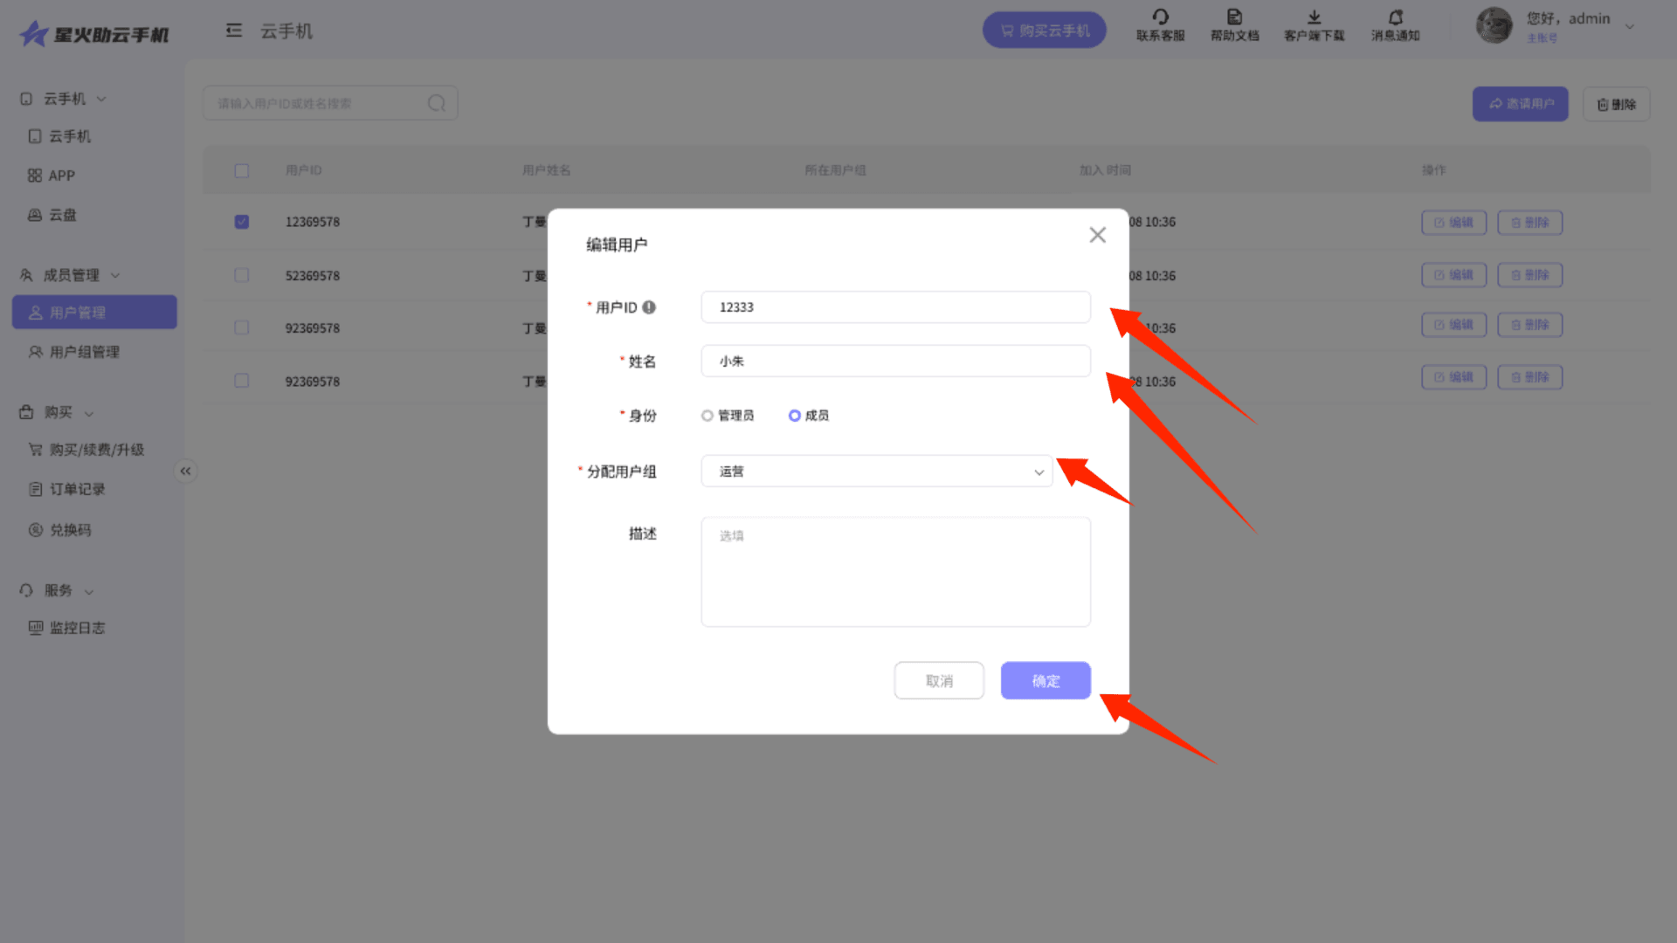The height and width of the screenshot is (943, 1677).
Task: Open the 消息通知 bell icon
Action: point(1395,17)
